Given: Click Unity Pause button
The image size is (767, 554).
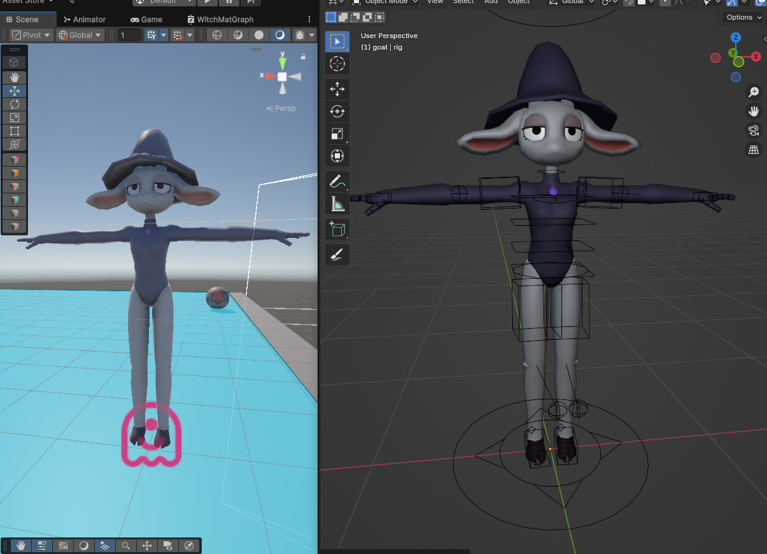Looking at the screenshot, I should pos(229,3).
